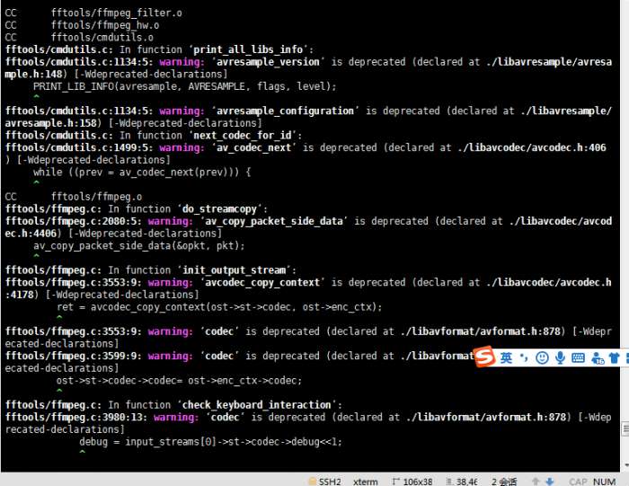The height and width of the screenshot is (486, 629).
Task: Click 'av_copy_packet_side_data' in the 2080:5 warning
Action: pos(274,221)
